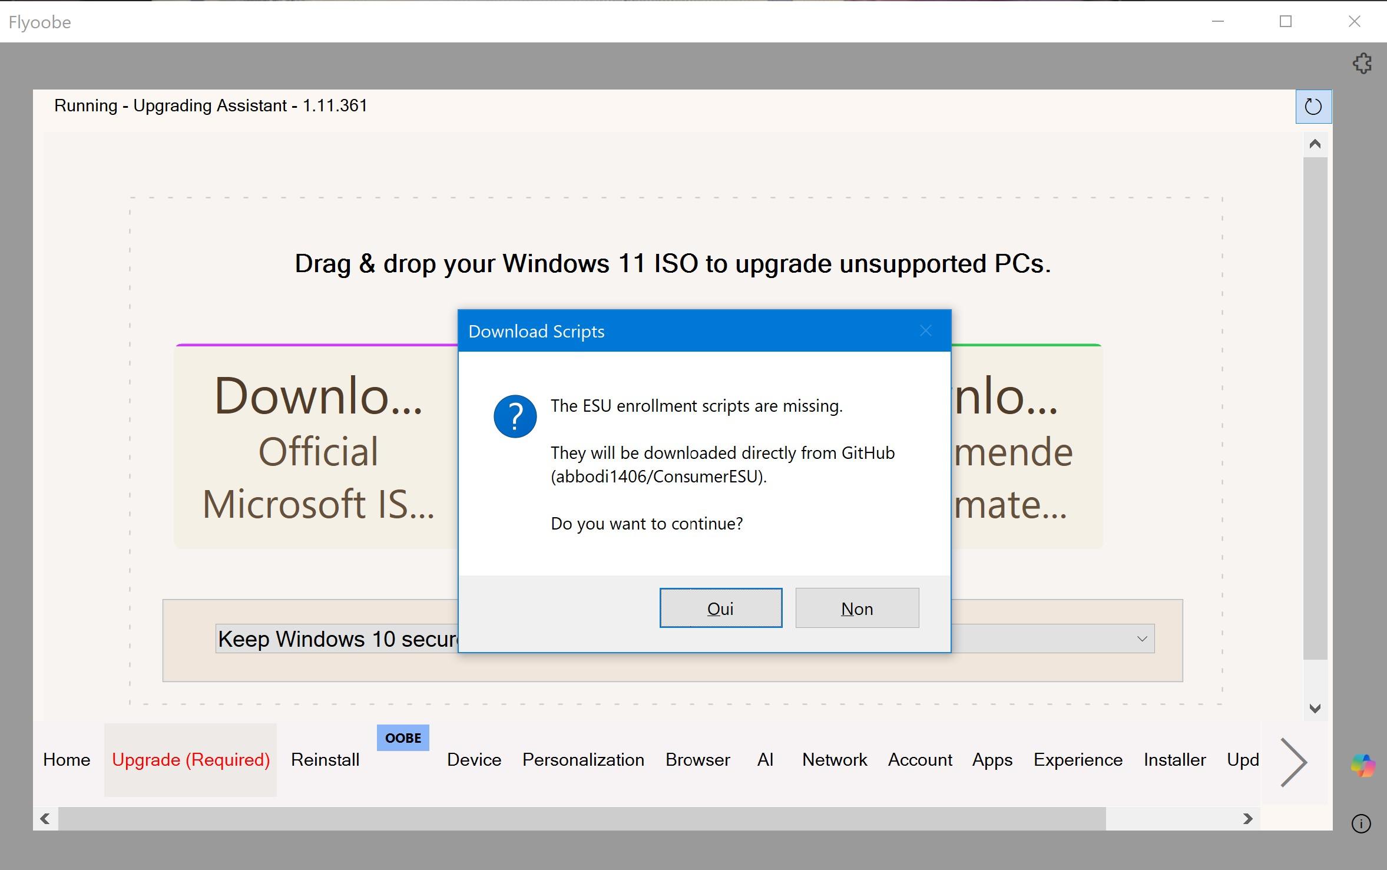Switch to the Home tab
The height and width of the screenshot is (870, 1387).
[67, 760]
